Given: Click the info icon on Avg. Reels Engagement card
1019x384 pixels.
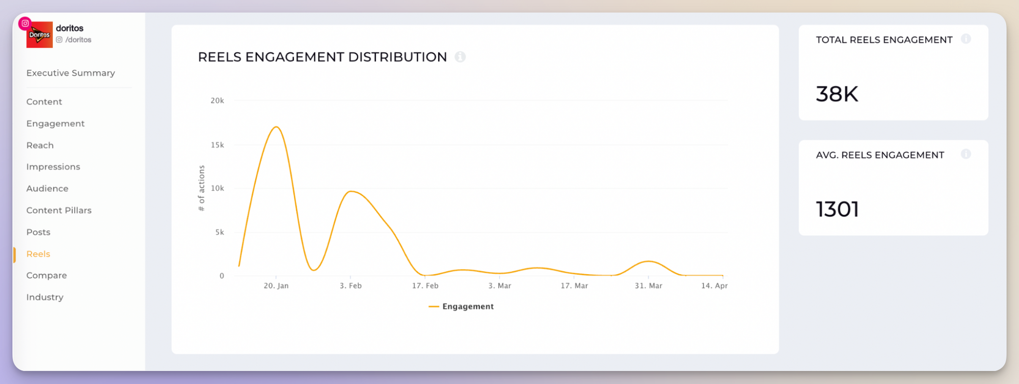Looking at the screenshot, I should click(x=966, y=154).
